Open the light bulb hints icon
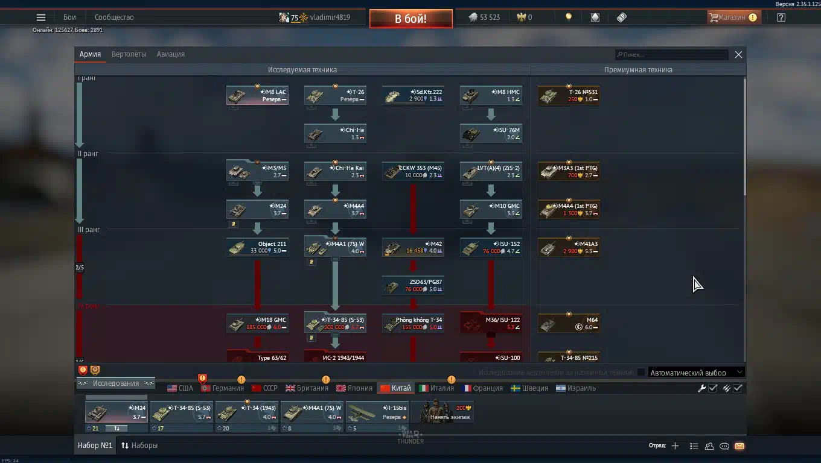Image resolution: width=821 pixels, height=463 pixels. (568, 17)
